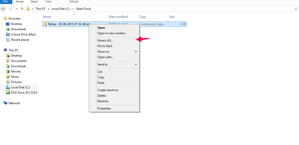Switch to the Share ribbon tab
The height and width of the screenshot is (145, 299).
point(34,2)
